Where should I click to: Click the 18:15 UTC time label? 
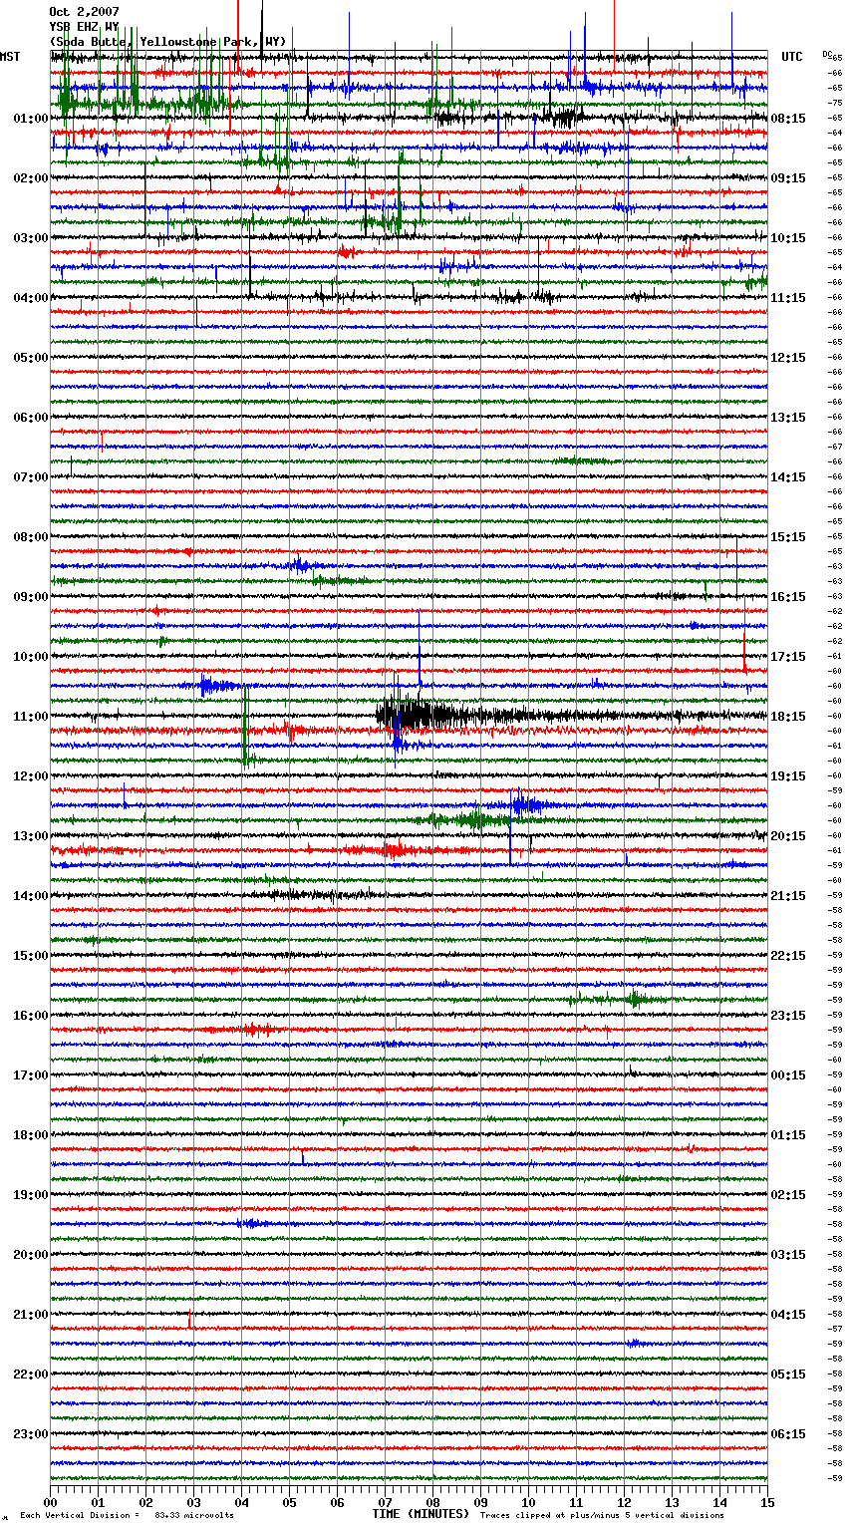coord(788,717)
